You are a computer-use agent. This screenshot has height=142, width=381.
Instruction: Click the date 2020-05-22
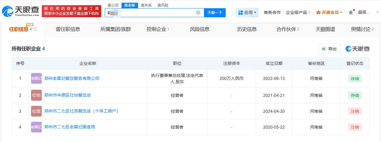coord(274,127)
